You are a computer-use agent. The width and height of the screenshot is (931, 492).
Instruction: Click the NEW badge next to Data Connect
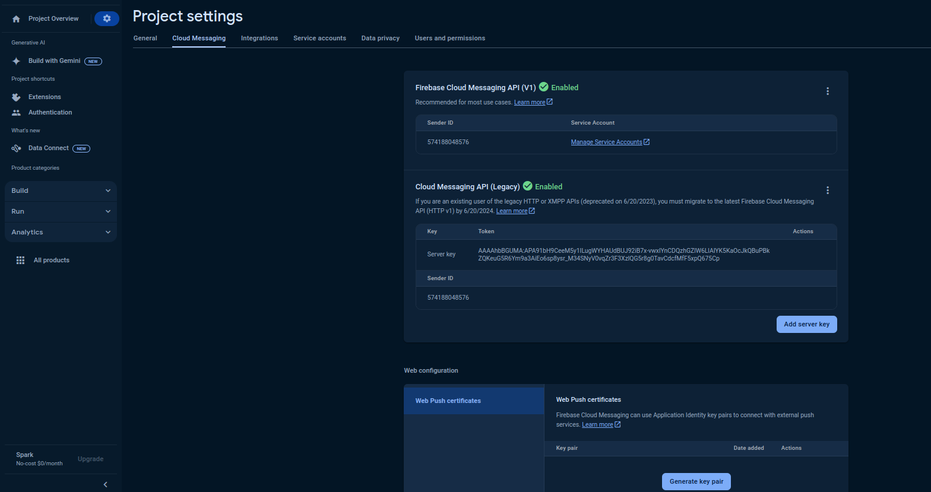pyautogui.click(x=81, y=148)
